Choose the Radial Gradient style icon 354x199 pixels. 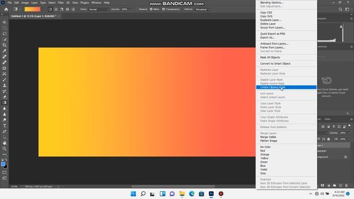point(56,9)
